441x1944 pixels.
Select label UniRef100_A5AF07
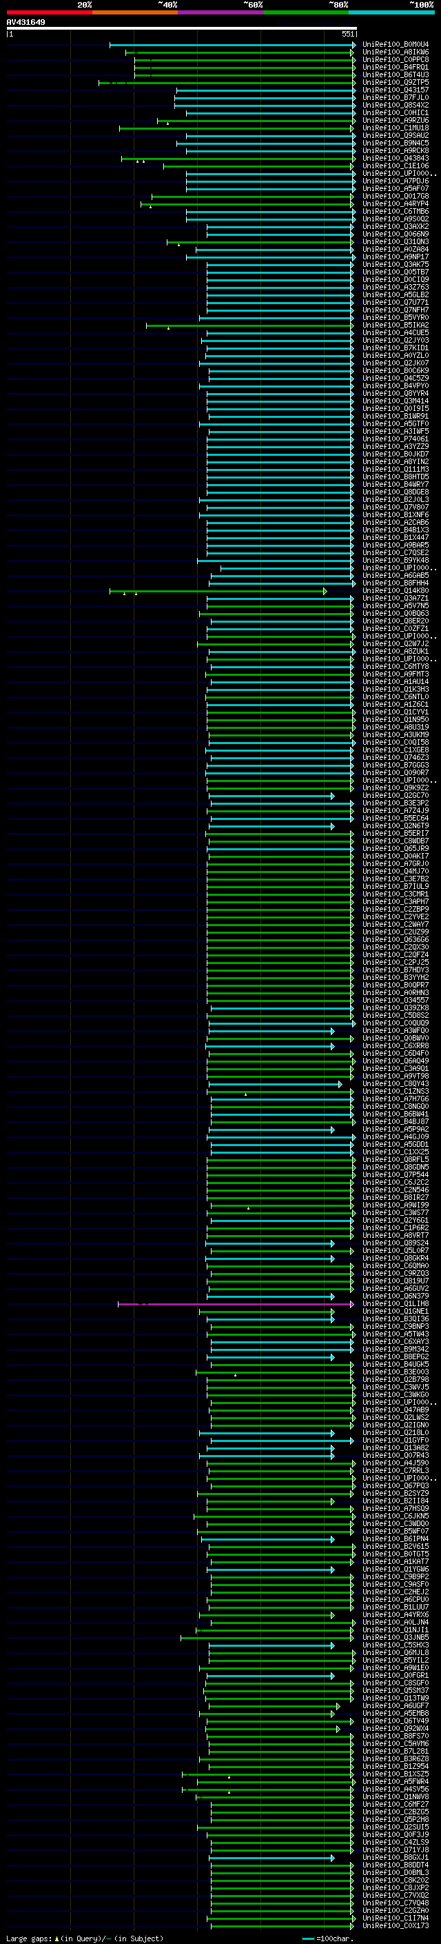pos(395,189)
